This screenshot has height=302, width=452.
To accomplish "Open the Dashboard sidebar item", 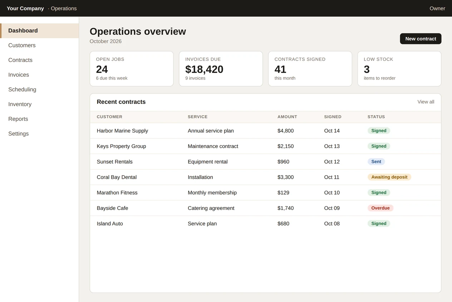I will [x=39, y=31].
